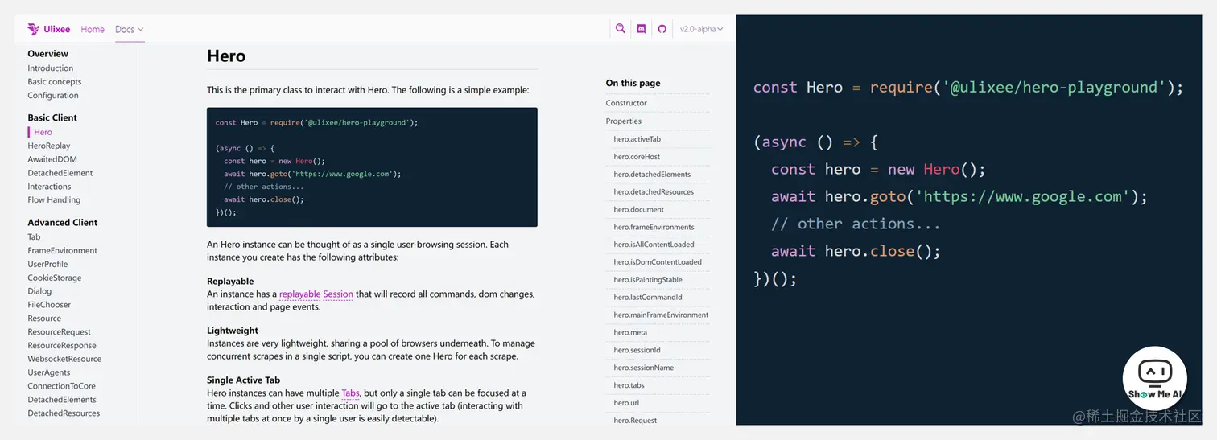This screenshot has height=440, width=1217.
Task: Open Dialog in the sidebar
Action: pyautogui.click(x=39, y=291)
